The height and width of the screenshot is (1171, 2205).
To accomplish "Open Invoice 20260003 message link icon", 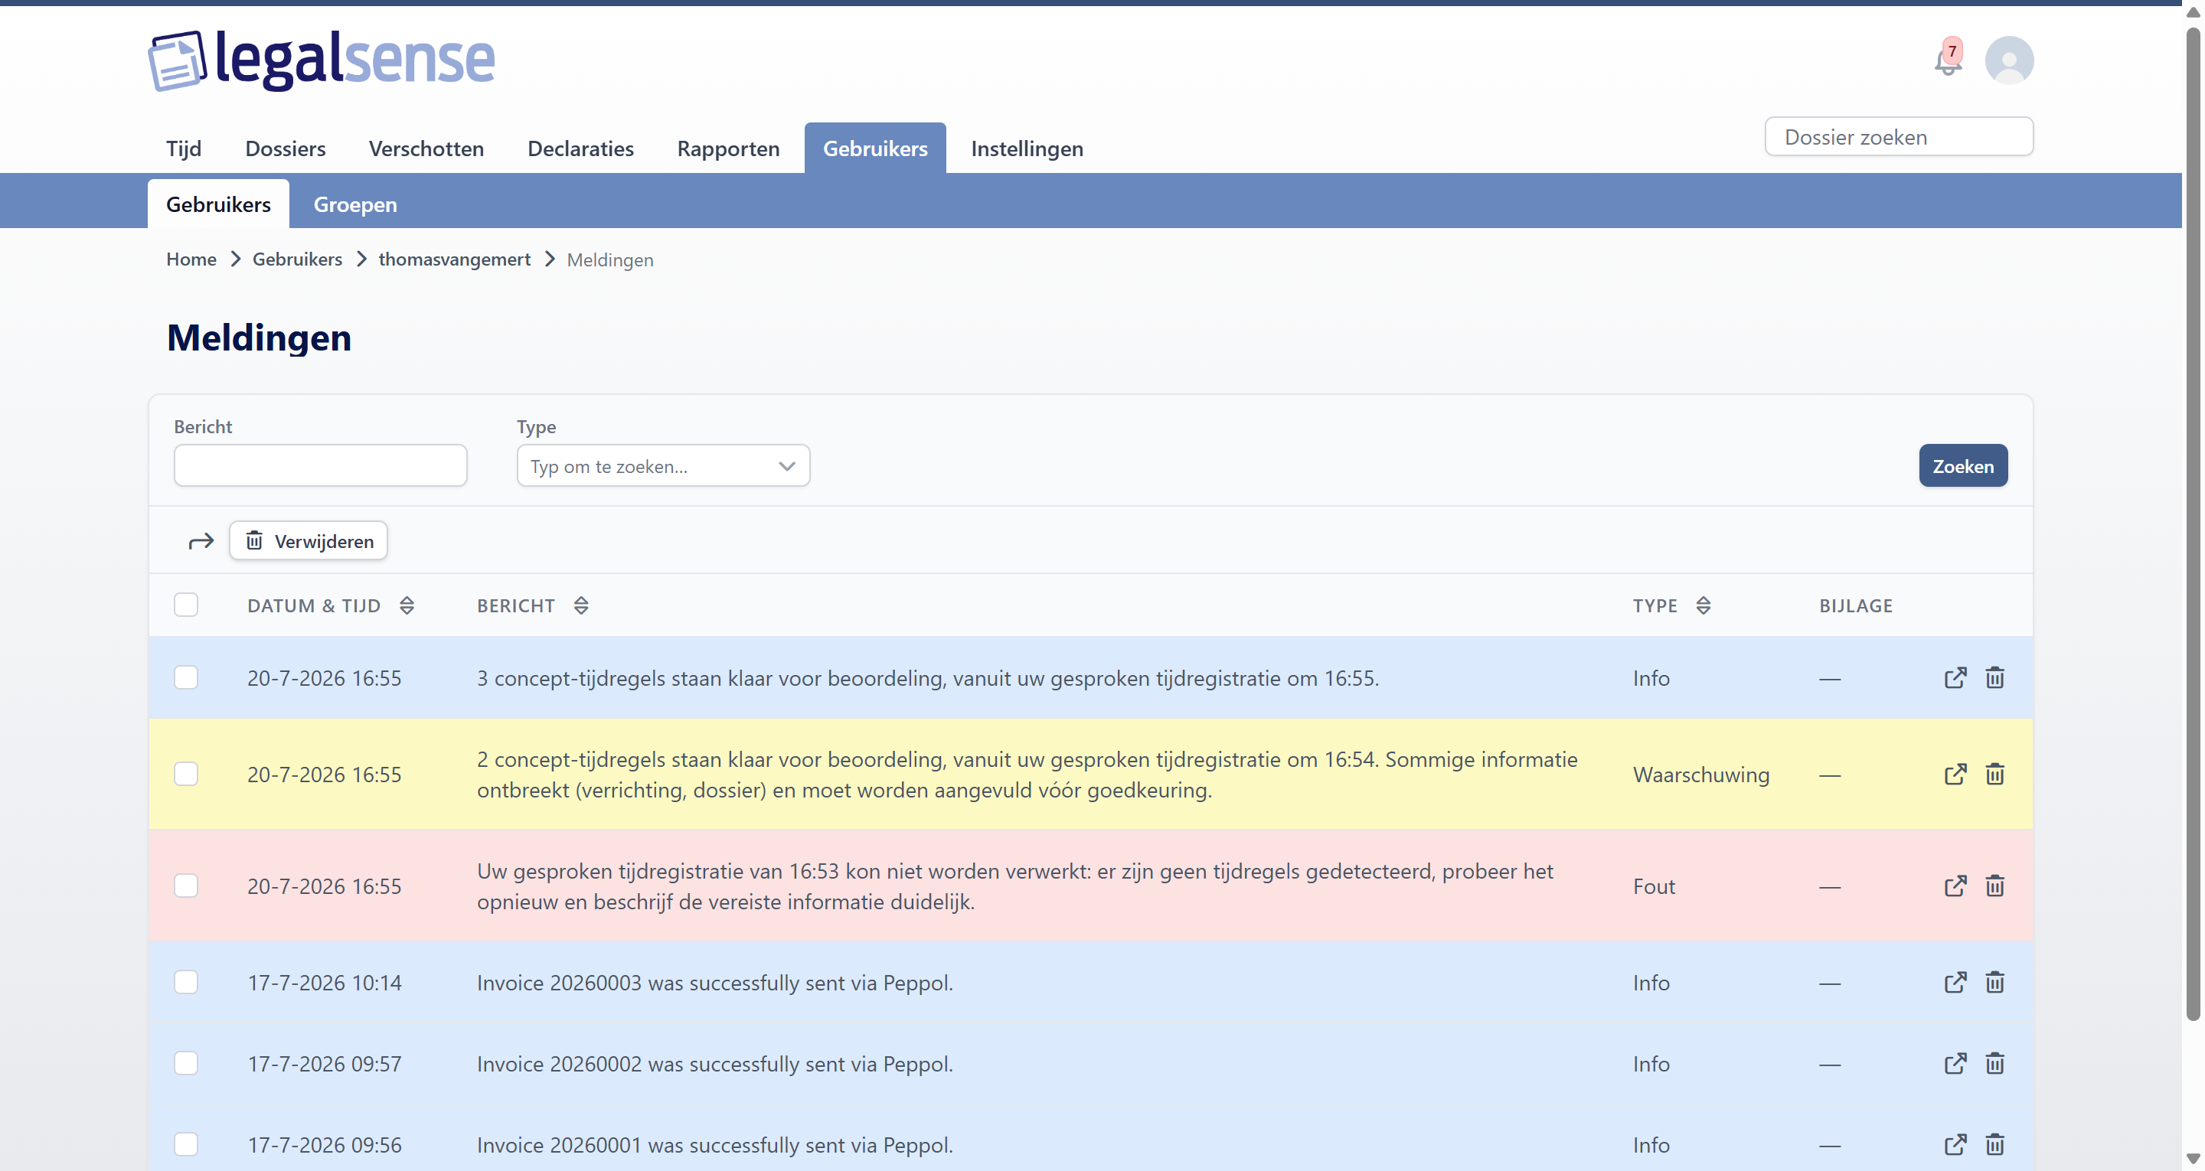I will tap(1955, 983).
